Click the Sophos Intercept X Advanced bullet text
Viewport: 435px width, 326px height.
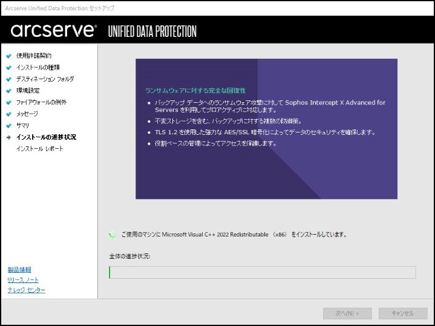tap(270, 106)
